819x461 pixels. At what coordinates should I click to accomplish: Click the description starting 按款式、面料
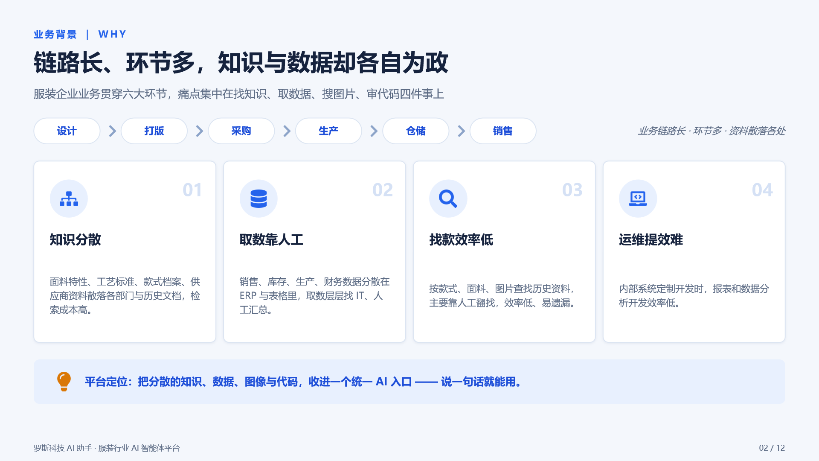[x=503, y=296]
